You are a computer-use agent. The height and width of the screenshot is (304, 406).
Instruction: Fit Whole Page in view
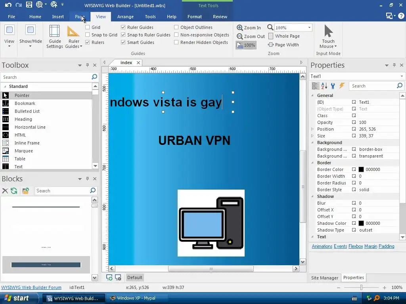[x=284, y=36]
